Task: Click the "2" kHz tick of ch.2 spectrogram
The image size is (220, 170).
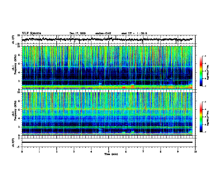Action: tap(19, 127)
